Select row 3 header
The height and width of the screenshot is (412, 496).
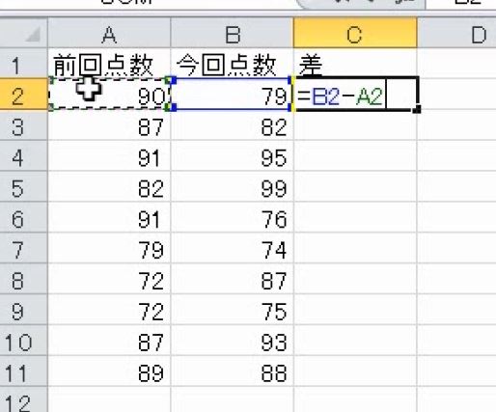click(x=23, y=125)
